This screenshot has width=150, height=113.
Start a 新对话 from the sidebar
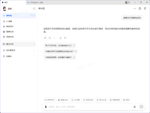pyautogui.click(x=19, y=16)
